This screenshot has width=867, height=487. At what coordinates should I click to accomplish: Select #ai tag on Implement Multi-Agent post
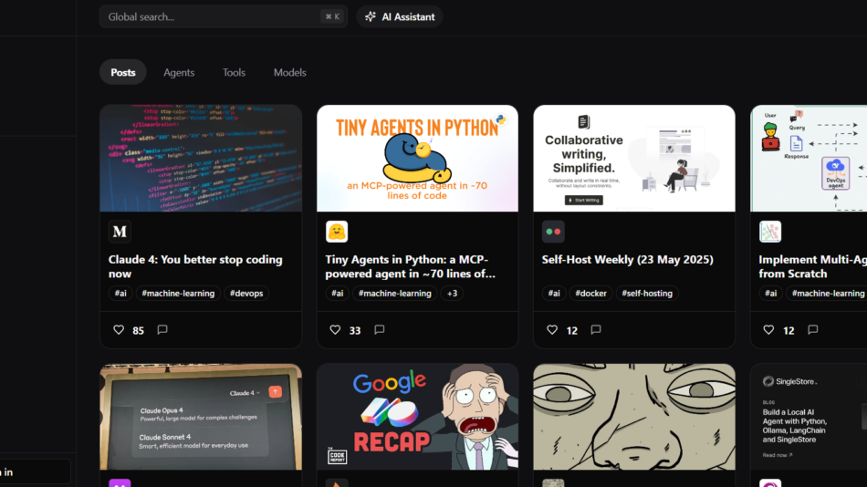771,293
